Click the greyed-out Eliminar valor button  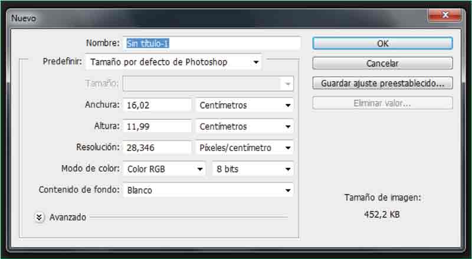382,103
